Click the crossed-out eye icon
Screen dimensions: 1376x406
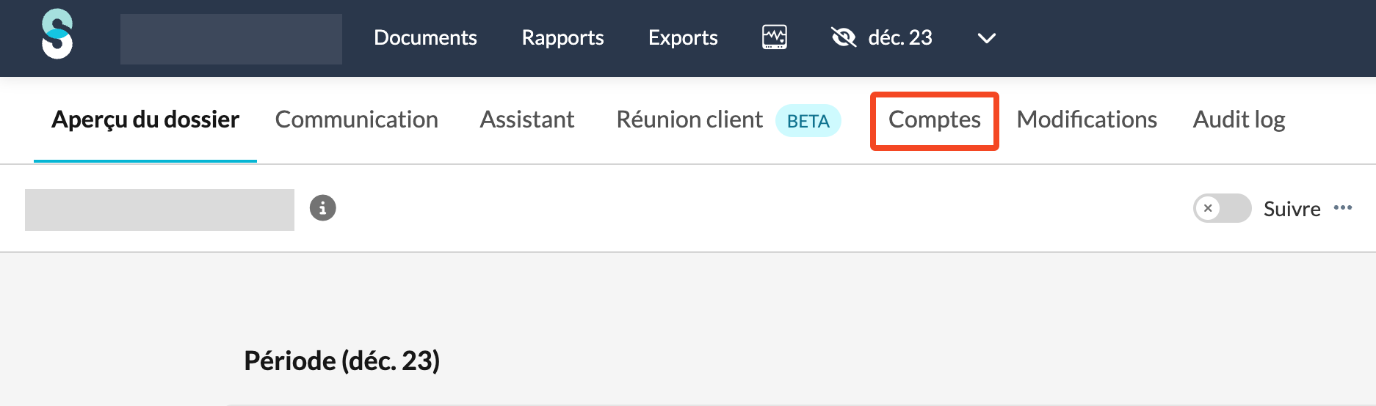click(x=844, y=37)
